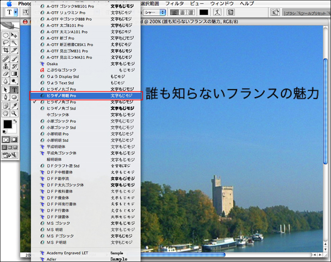Select the Crop tool
Viewport: 331px width, 262px height.
[6, 50]
